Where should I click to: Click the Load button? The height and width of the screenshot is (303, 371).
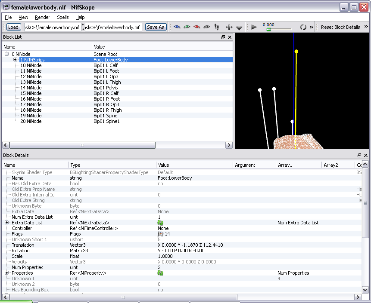(13, 27)
